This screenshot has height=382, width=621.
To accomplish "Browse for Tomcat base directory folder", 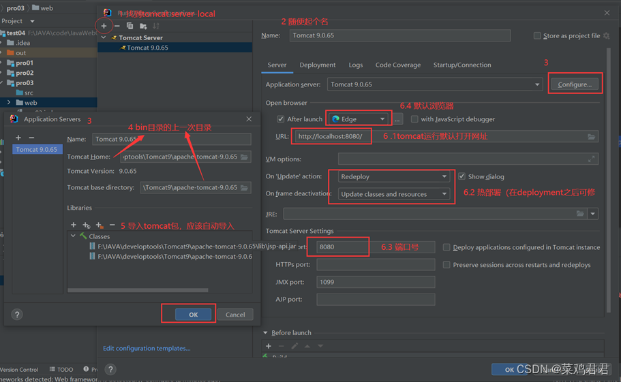I will 245,187.
